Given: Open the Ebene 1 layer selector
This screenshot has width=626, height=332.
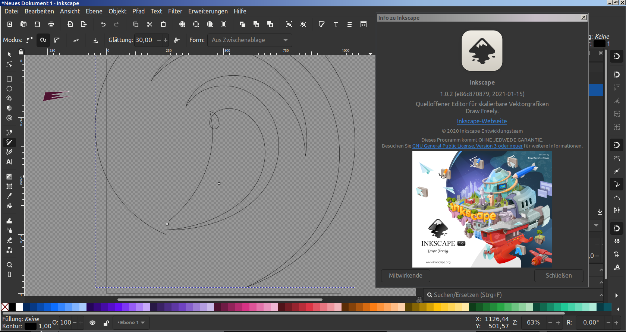Looking at the screenshot, I should coord(131,323).
